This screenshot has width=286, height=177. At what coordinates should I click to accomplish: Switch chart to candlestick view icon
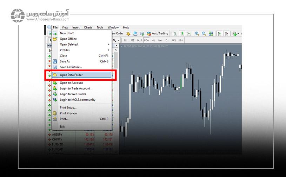182,34
